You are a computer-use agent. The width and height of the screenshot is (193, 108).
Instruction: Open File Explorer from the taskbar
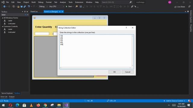pyautogui.click(x=59, y=105)
